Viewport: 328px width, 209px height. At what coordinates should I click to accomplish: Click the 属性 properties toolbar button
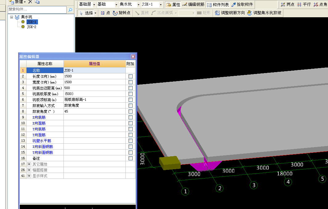tap(173, 5)
